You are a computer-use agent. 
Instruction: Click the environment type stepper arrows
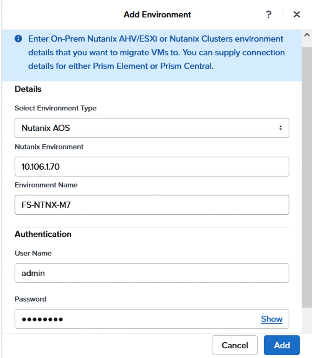click(281, 128)
